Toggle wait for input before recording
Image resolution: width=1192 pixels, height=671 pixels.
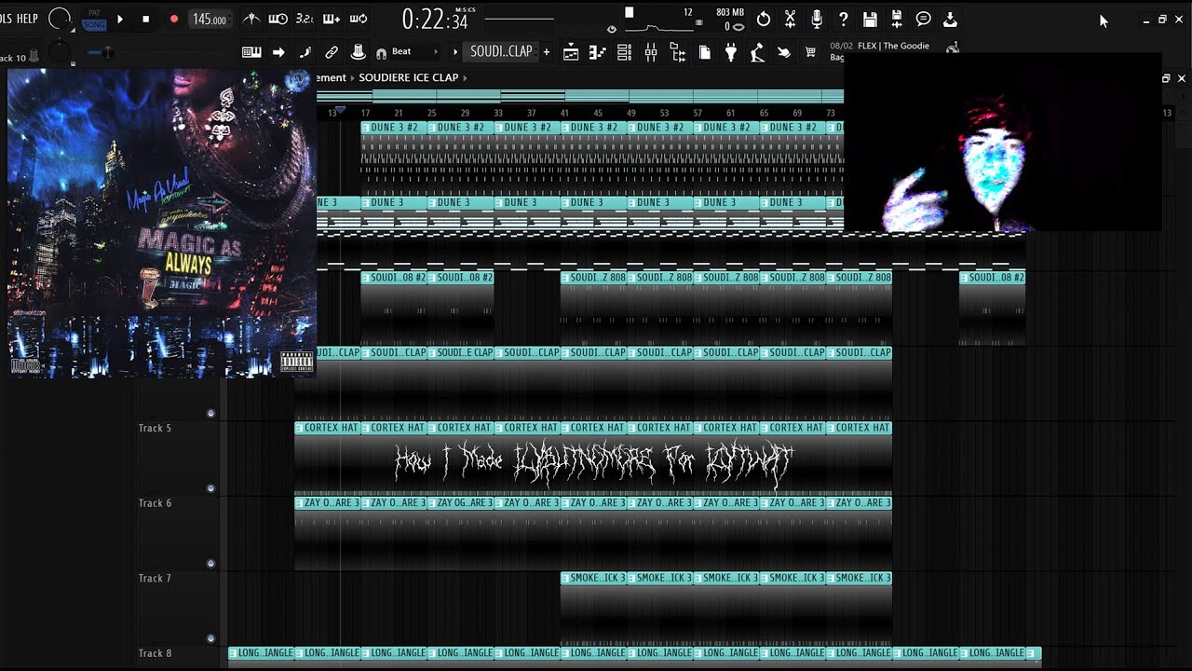coord(278,19)
